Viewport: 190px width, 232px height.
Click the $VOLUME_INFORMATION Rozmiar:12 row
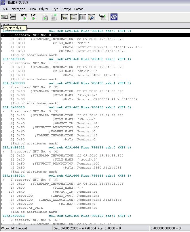(95, 136)
